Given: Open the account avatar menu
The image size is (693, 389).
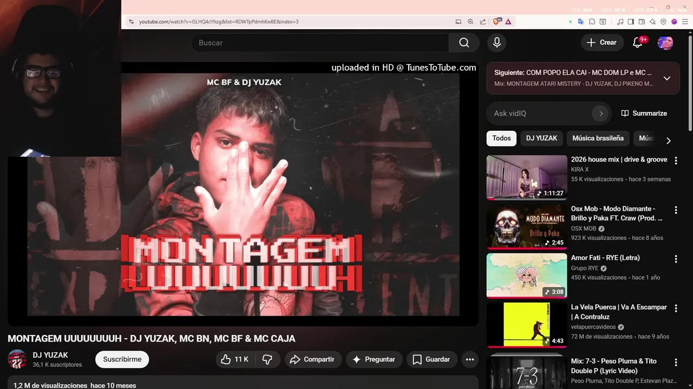Looking at the screenshot, I should (x=665, y=43).
